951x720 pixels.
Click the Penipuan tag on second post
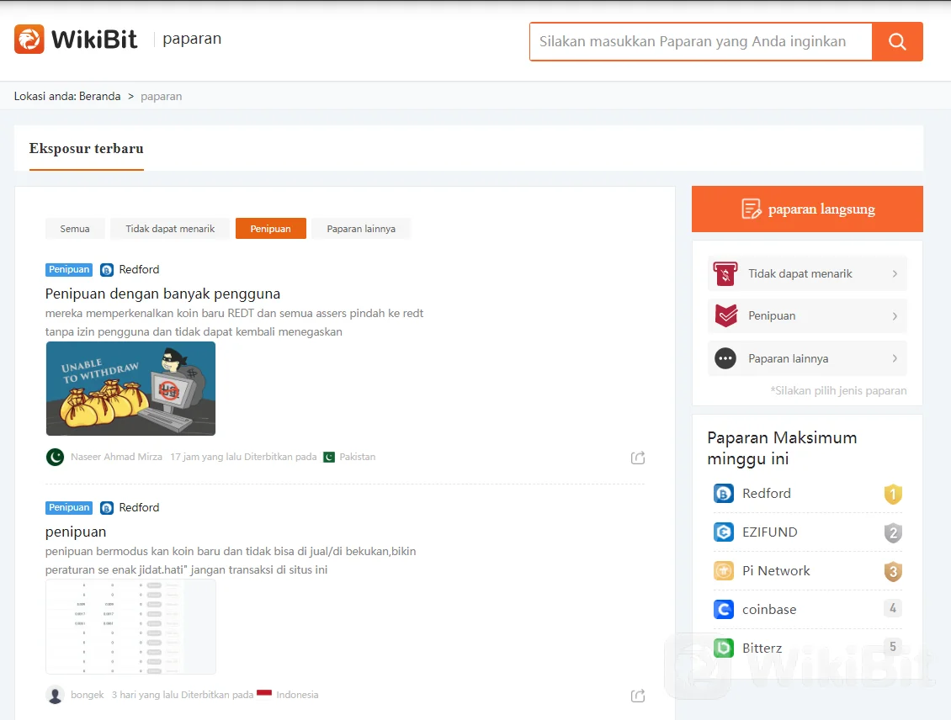coord(69,508)
